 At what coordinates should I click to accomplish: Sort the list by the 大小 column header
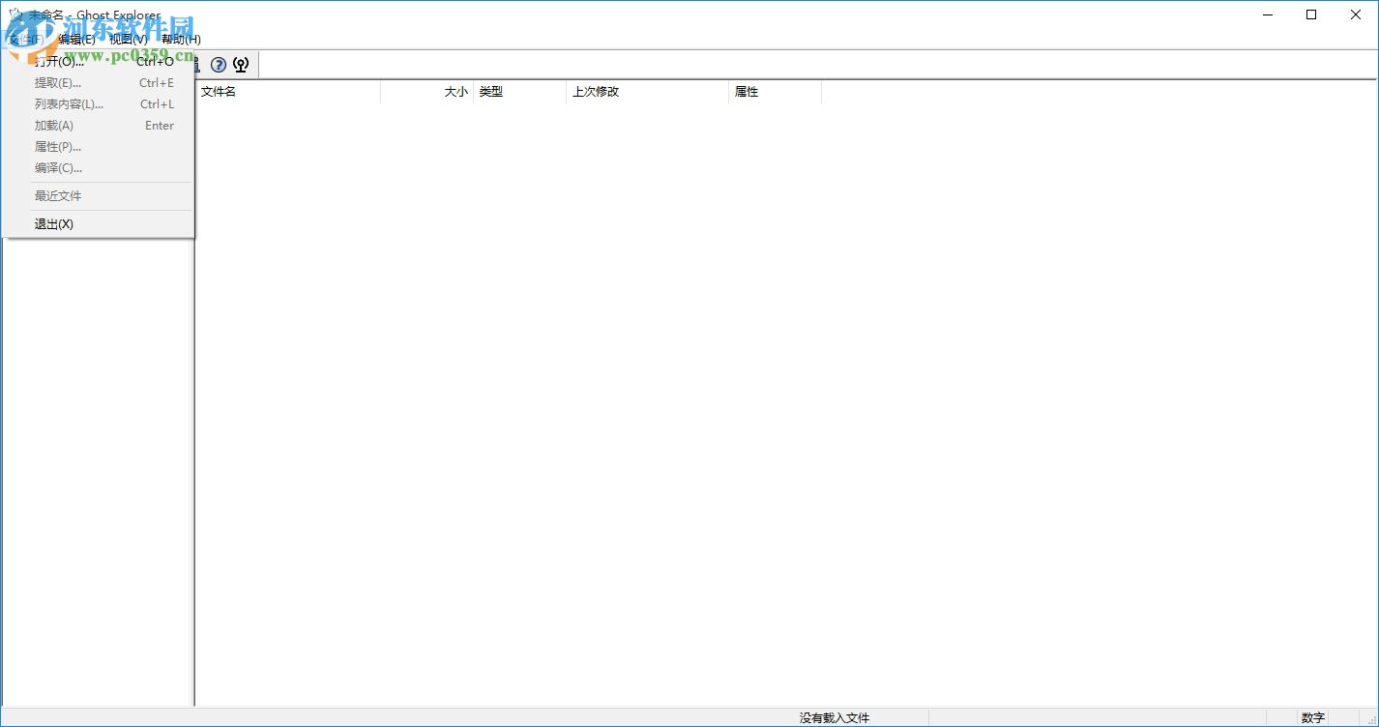coord(426,92)
